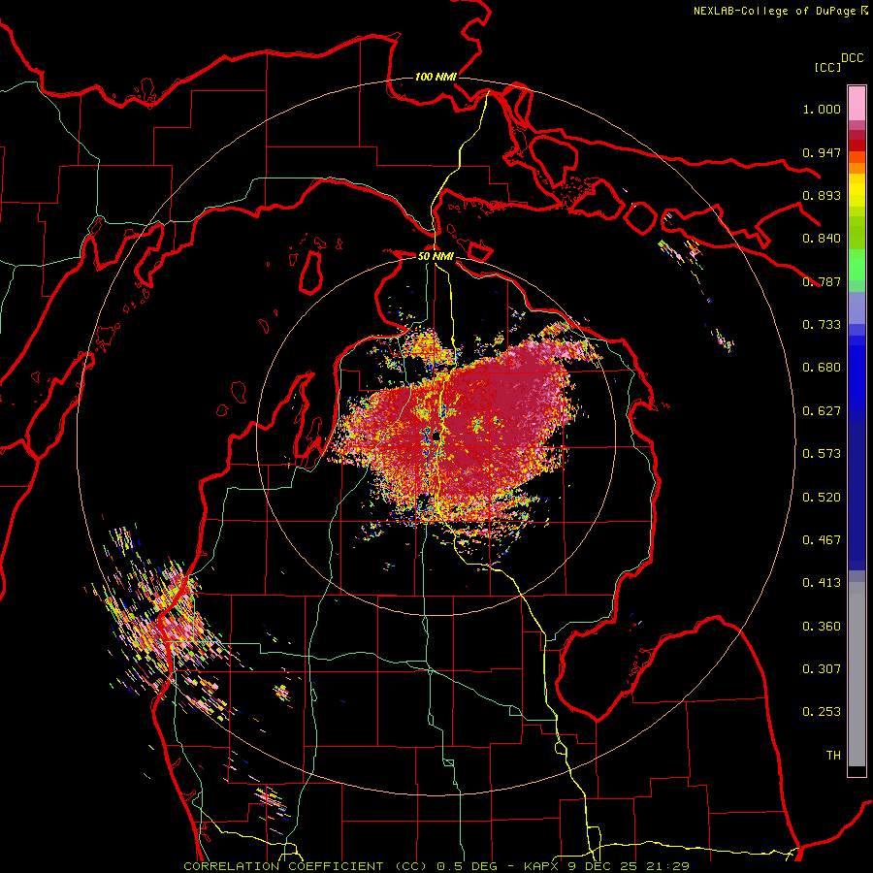873x873 pixels.
Task: Click the 0.840 value on the color scale
Action: (x=822, y=239)
